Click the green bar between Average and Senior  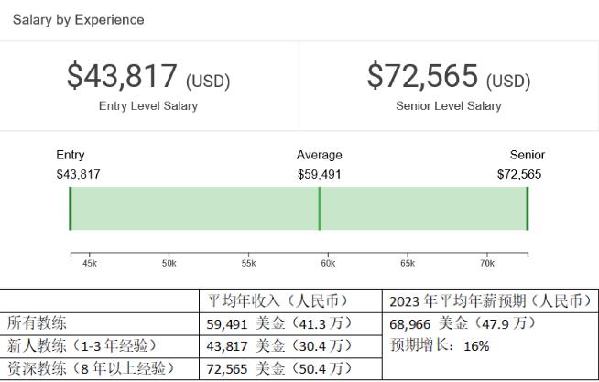(423, 209)
